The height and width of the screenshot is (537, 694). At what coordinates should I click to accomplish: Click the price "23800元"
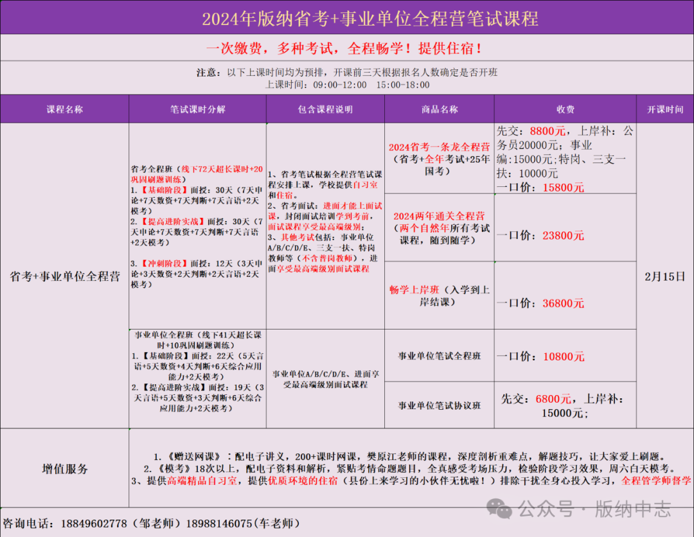[564, 236]
